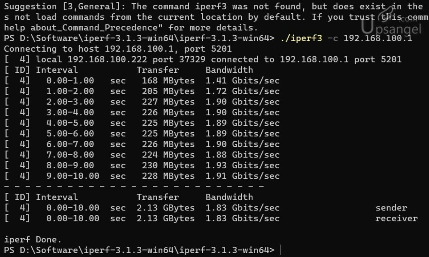Click the 192.168.100.1 argument after -c
Viewport: 429px width, 257px height.
coord(378,38)
